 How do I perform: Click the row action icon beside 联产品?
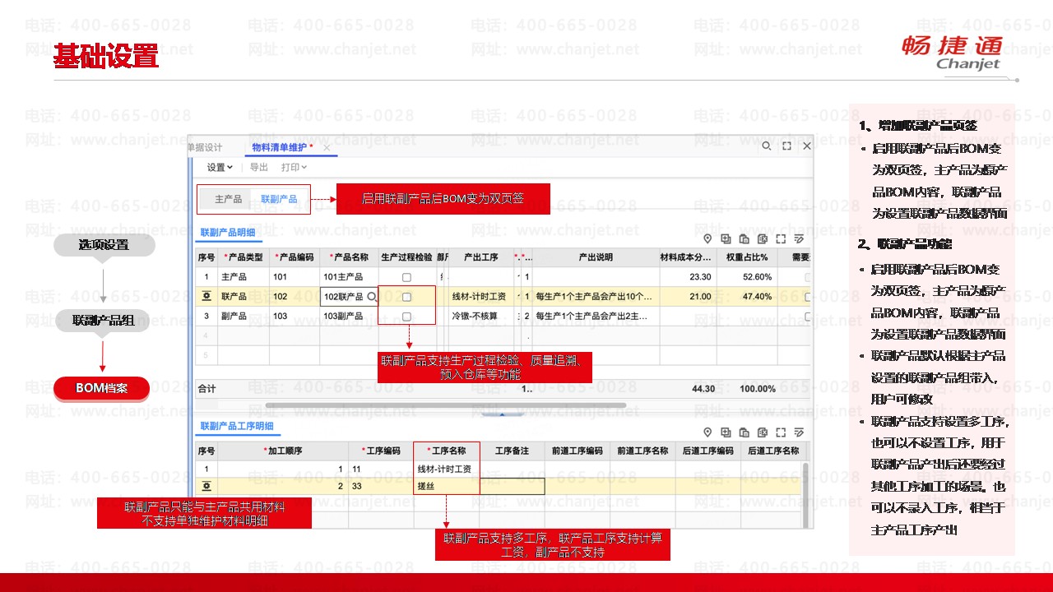[206, 296]
